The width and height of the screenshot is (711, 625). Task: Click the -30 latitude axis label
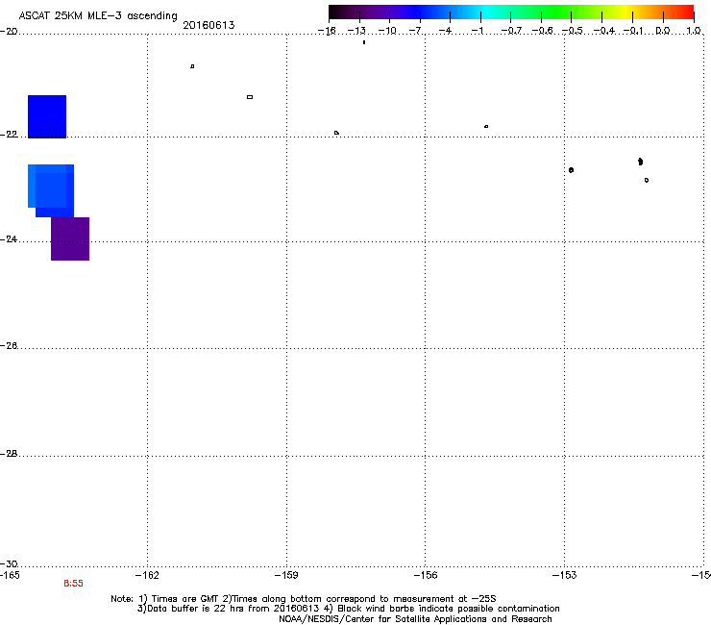click(x=9, y=563)
